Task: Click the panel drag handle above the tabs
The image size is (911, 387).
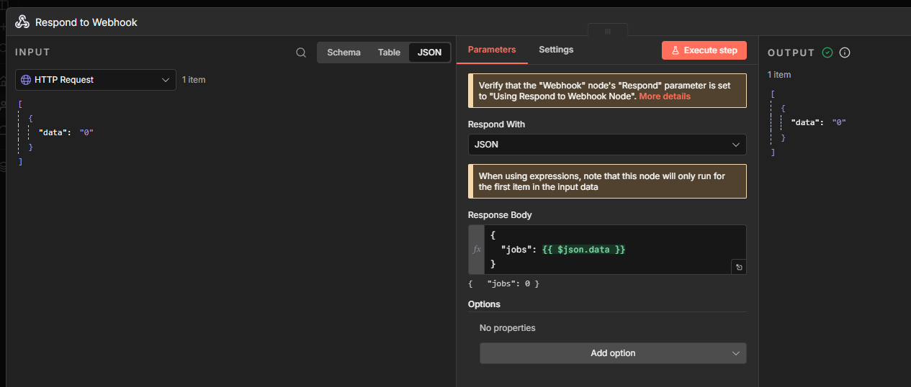Action: click(607, 32)
